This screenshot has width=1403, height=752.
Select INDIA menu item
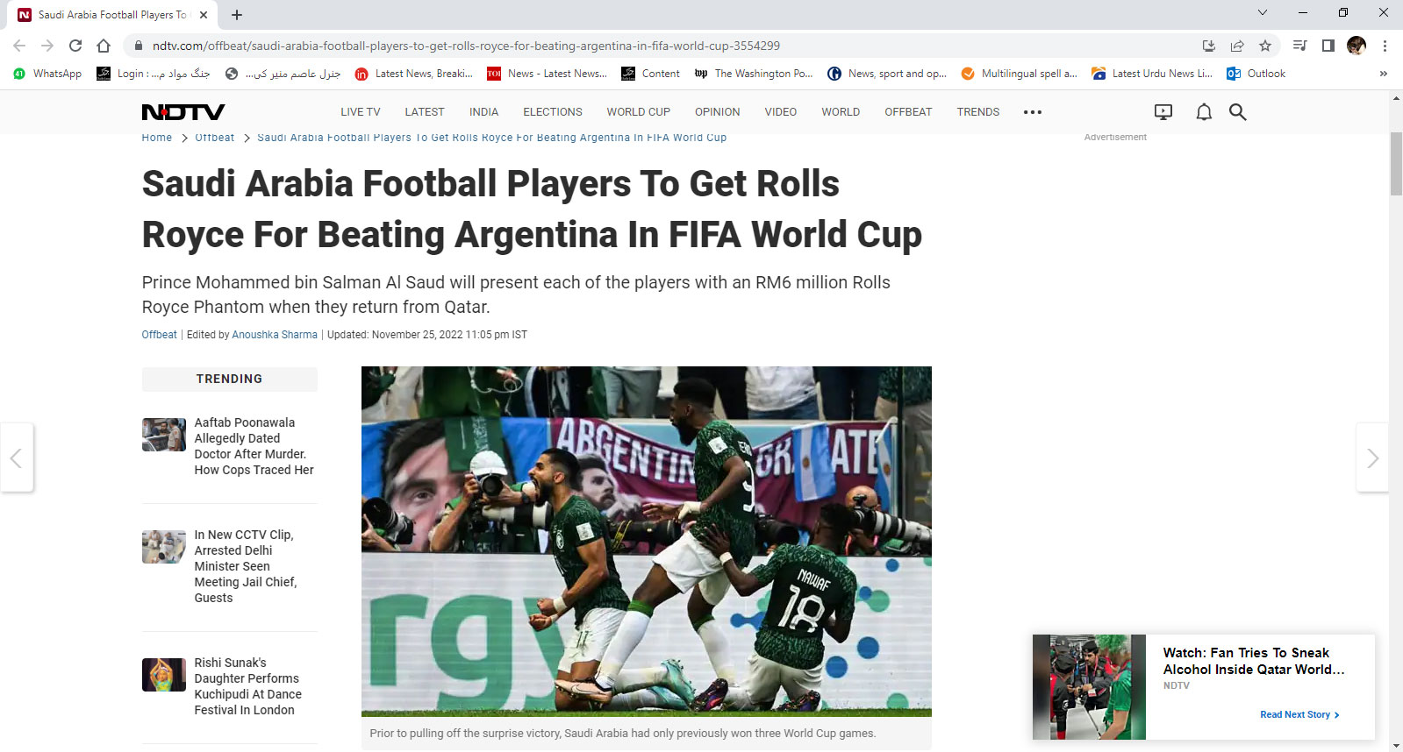coord(483,112)
